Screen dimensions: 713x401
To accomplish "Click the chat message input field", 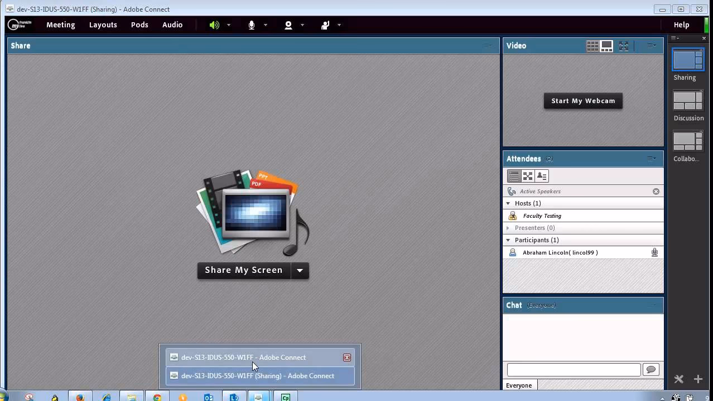I will (574, 369).
